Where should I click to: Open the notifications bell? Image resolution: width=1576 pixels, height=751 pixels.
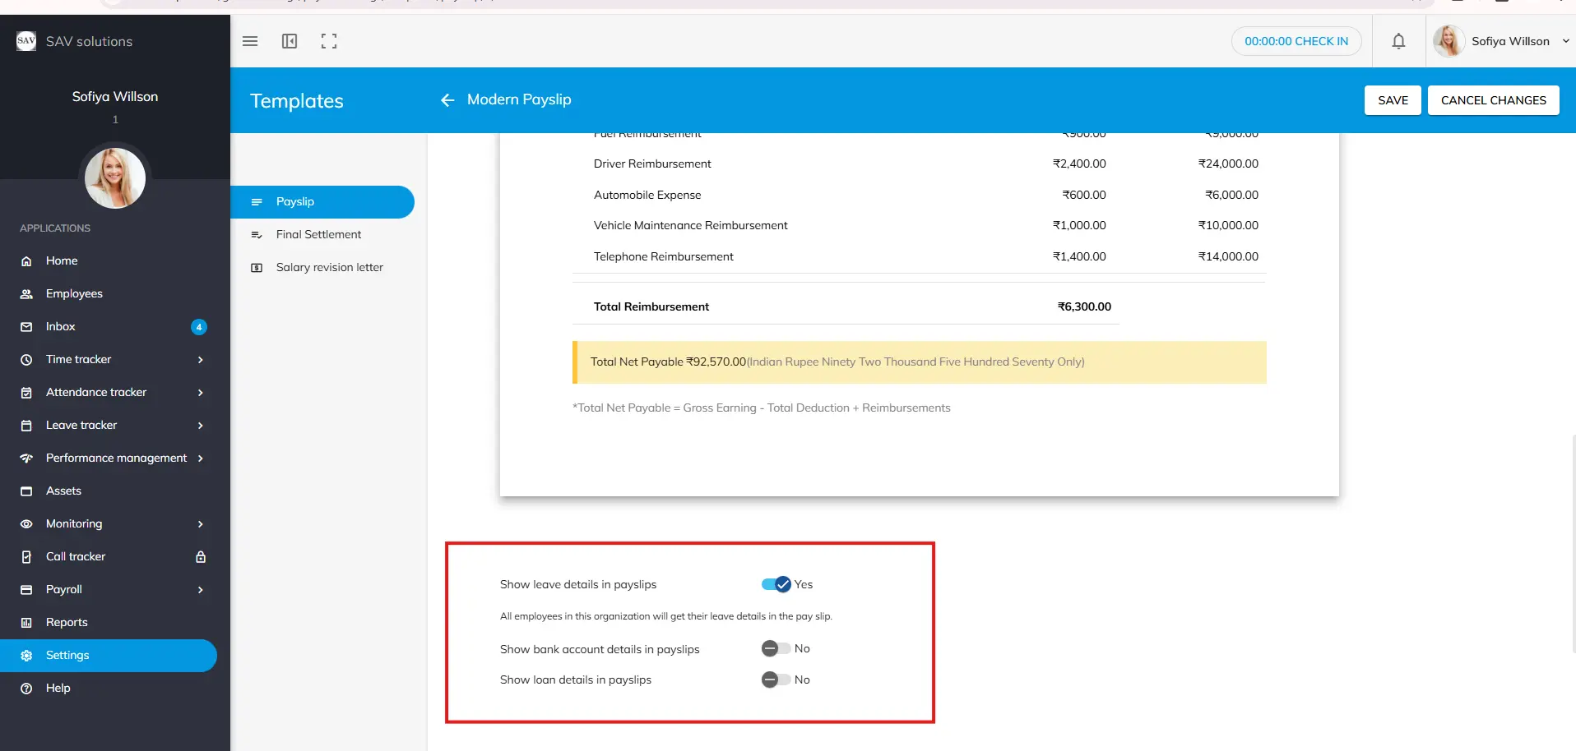tap(1398, 41)
